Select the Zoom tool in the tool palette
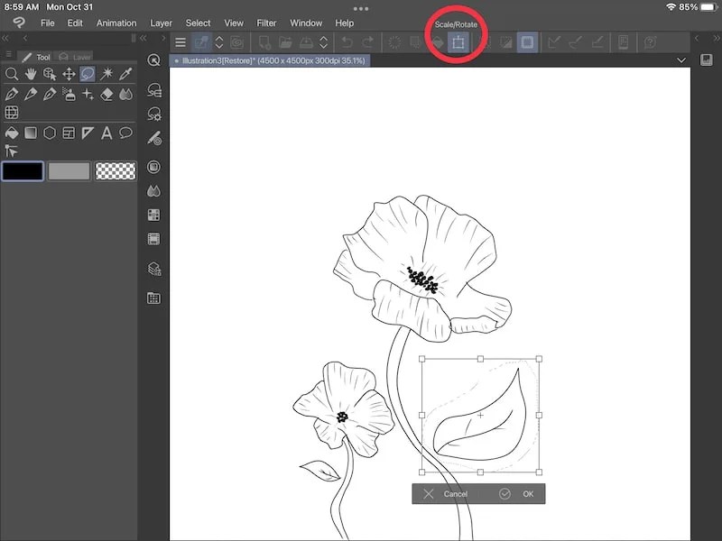722x541 pixels. (12, 74)
